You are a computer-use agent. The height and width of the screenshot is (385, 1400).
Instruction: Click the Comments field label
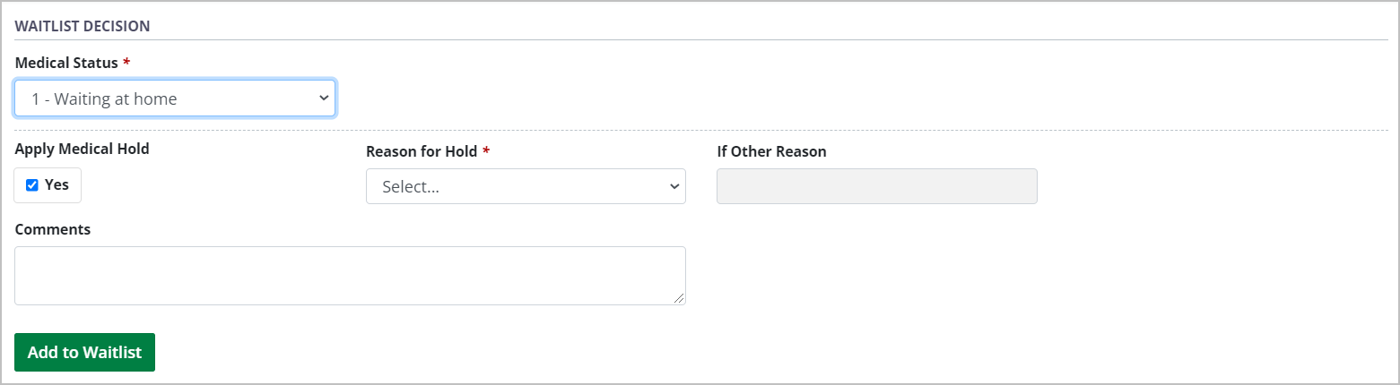tap(53, 229)
